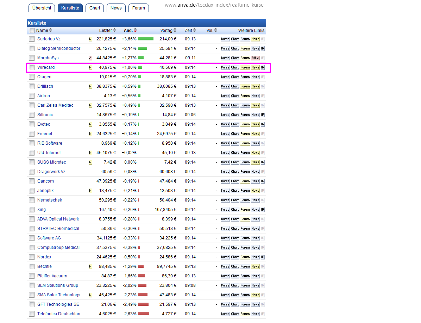Open the IR icon for Siltronic
The height and width of the screenshot is (323, 421).
(263, 115)
